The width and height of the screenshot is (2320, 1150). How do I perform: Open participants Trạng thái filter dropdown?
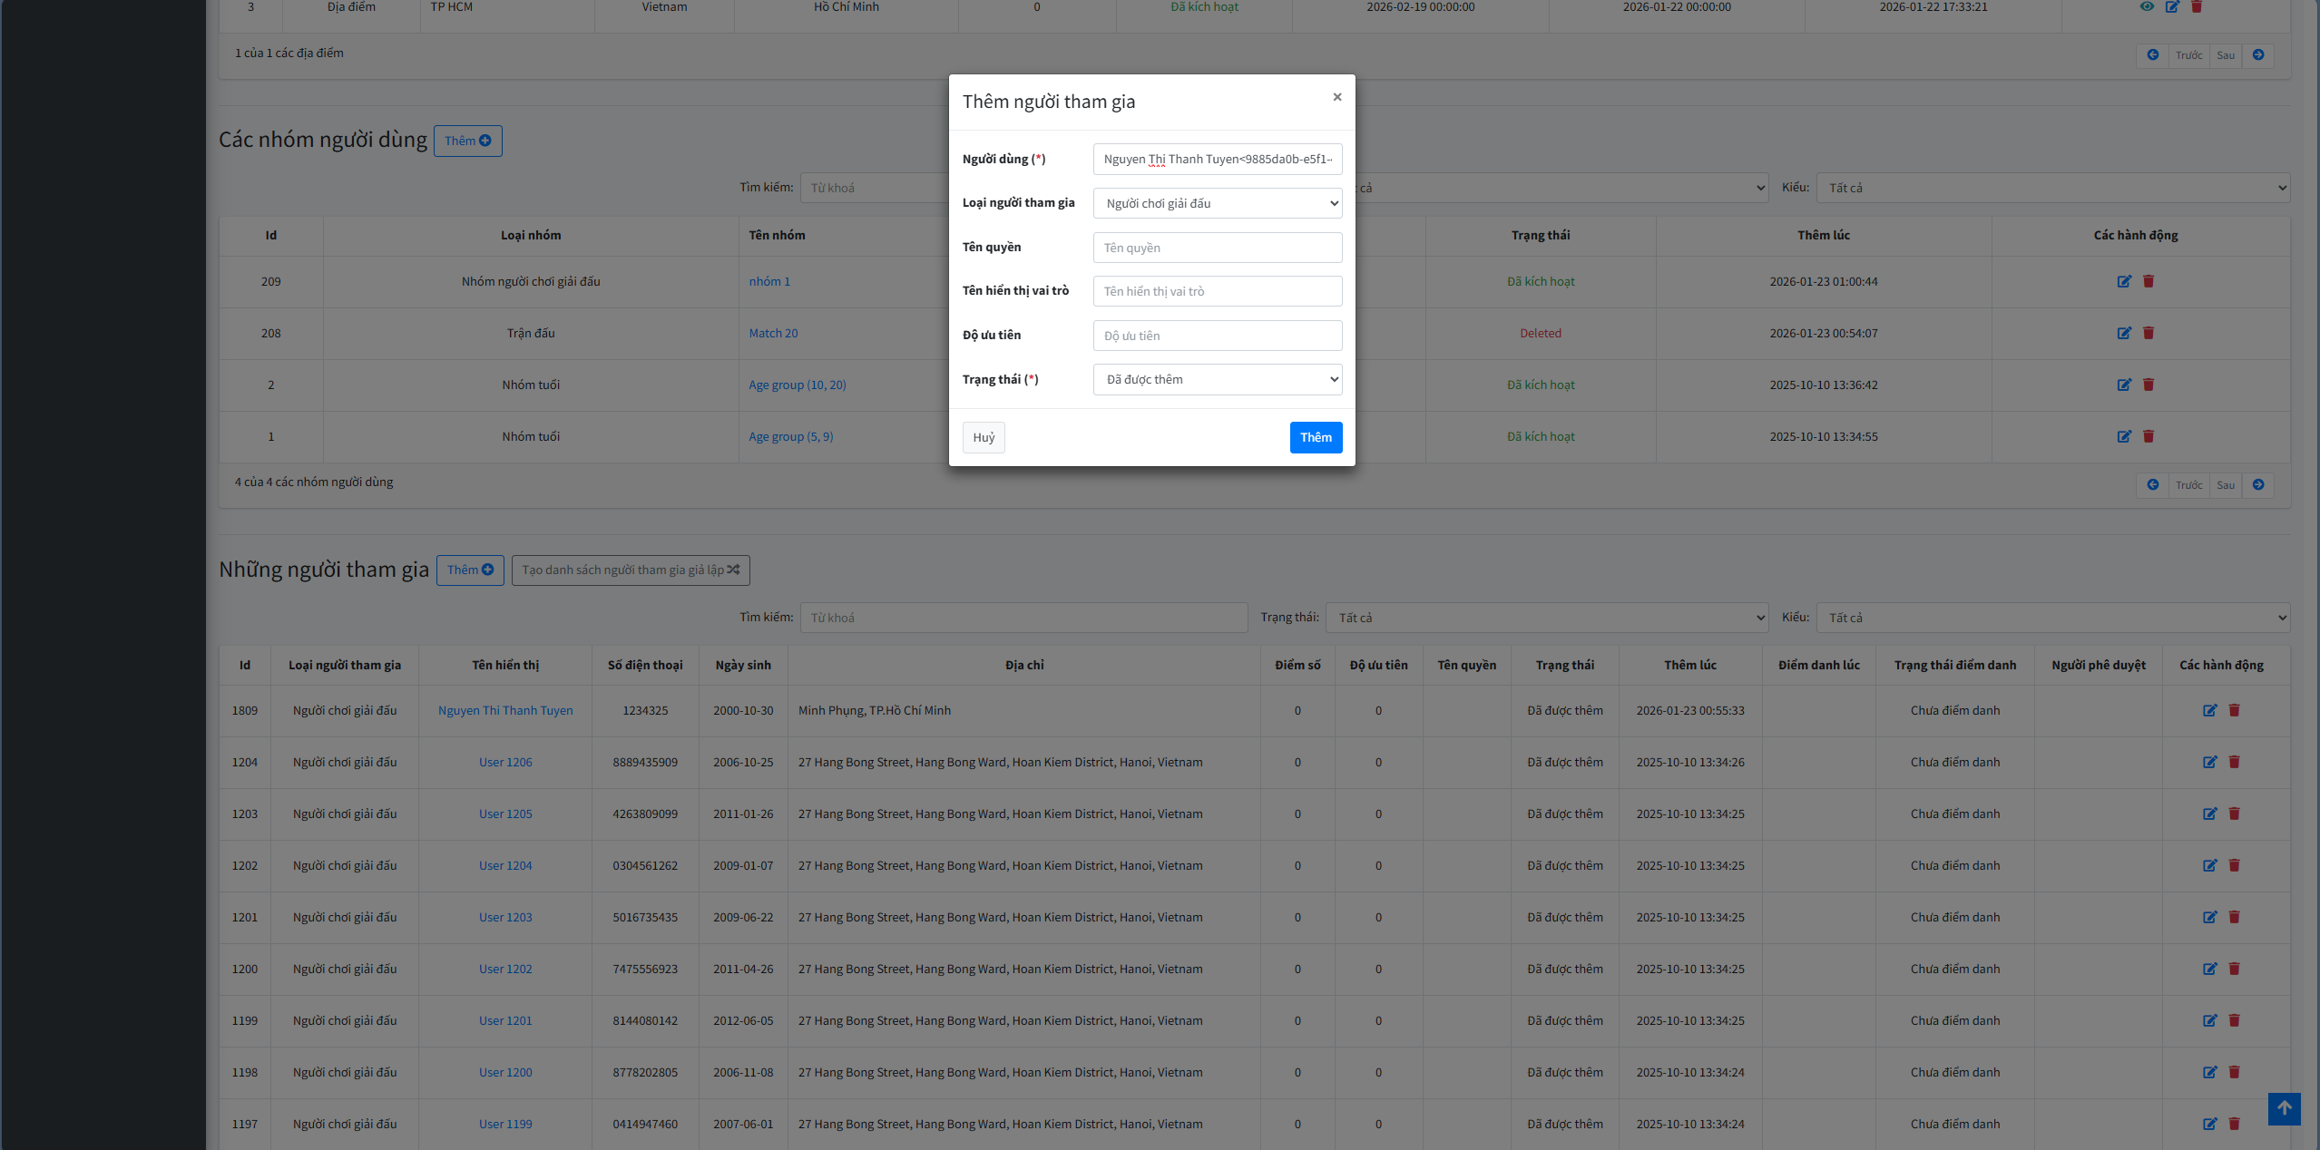pyautogui.click(x=1546, y=618)
